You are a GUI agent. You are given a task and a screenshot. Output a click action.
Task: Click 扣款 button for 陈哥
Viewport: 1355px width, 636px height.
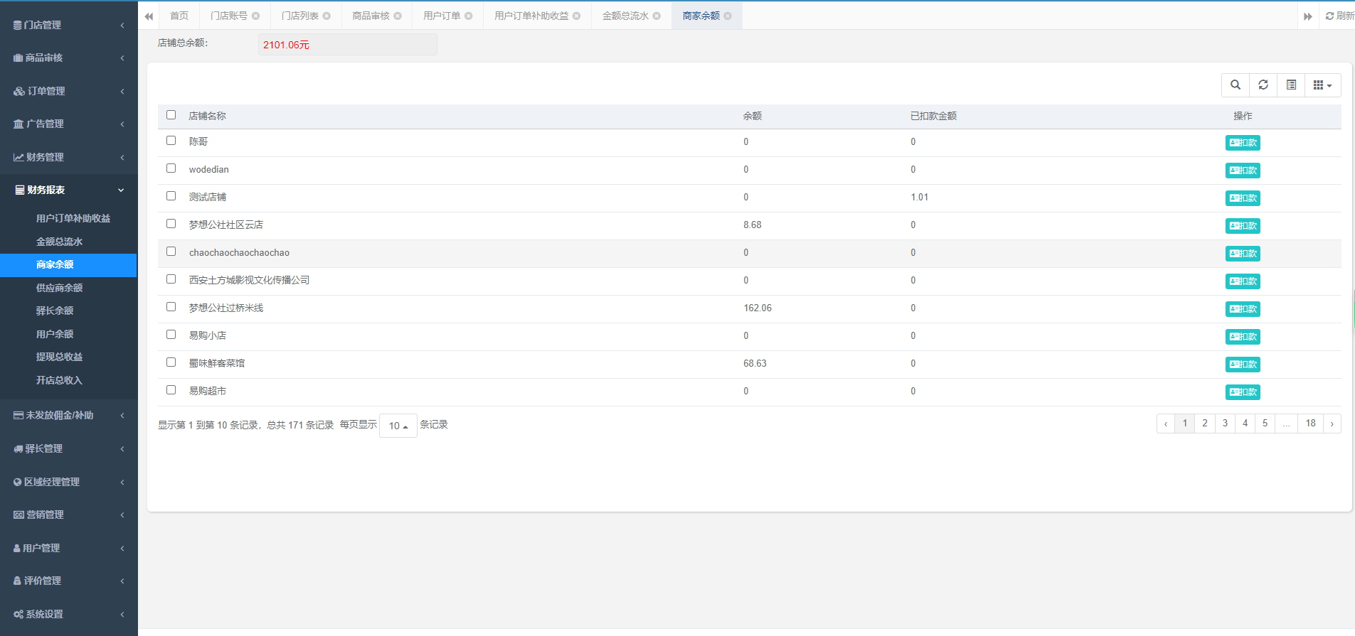tap(1243, 143)
